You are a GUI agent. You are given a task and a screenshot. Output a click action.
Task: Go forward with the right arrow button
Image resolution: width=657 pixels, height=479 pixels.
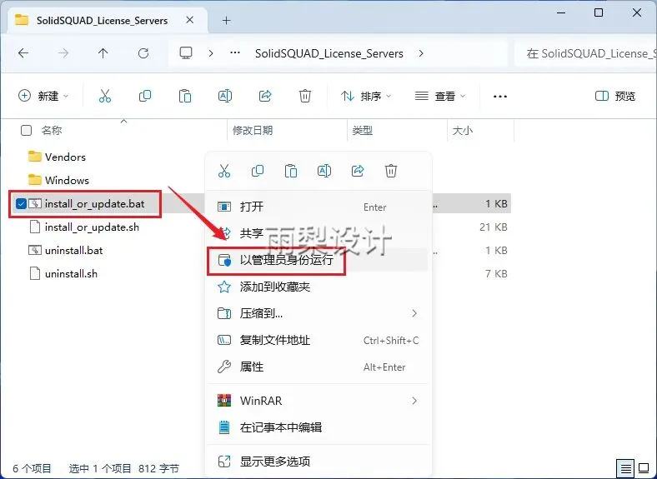pyautogui.click(x=63, y=53)
